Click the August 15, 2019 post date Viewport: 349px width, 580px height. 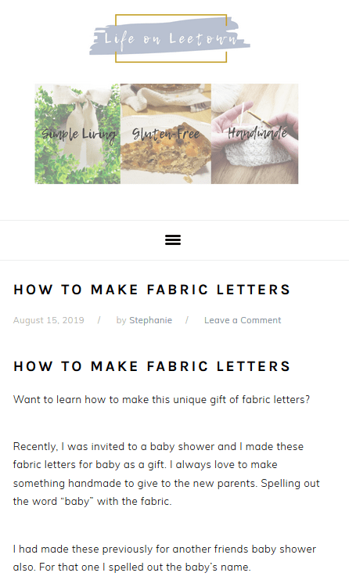(x=49, y=320)
